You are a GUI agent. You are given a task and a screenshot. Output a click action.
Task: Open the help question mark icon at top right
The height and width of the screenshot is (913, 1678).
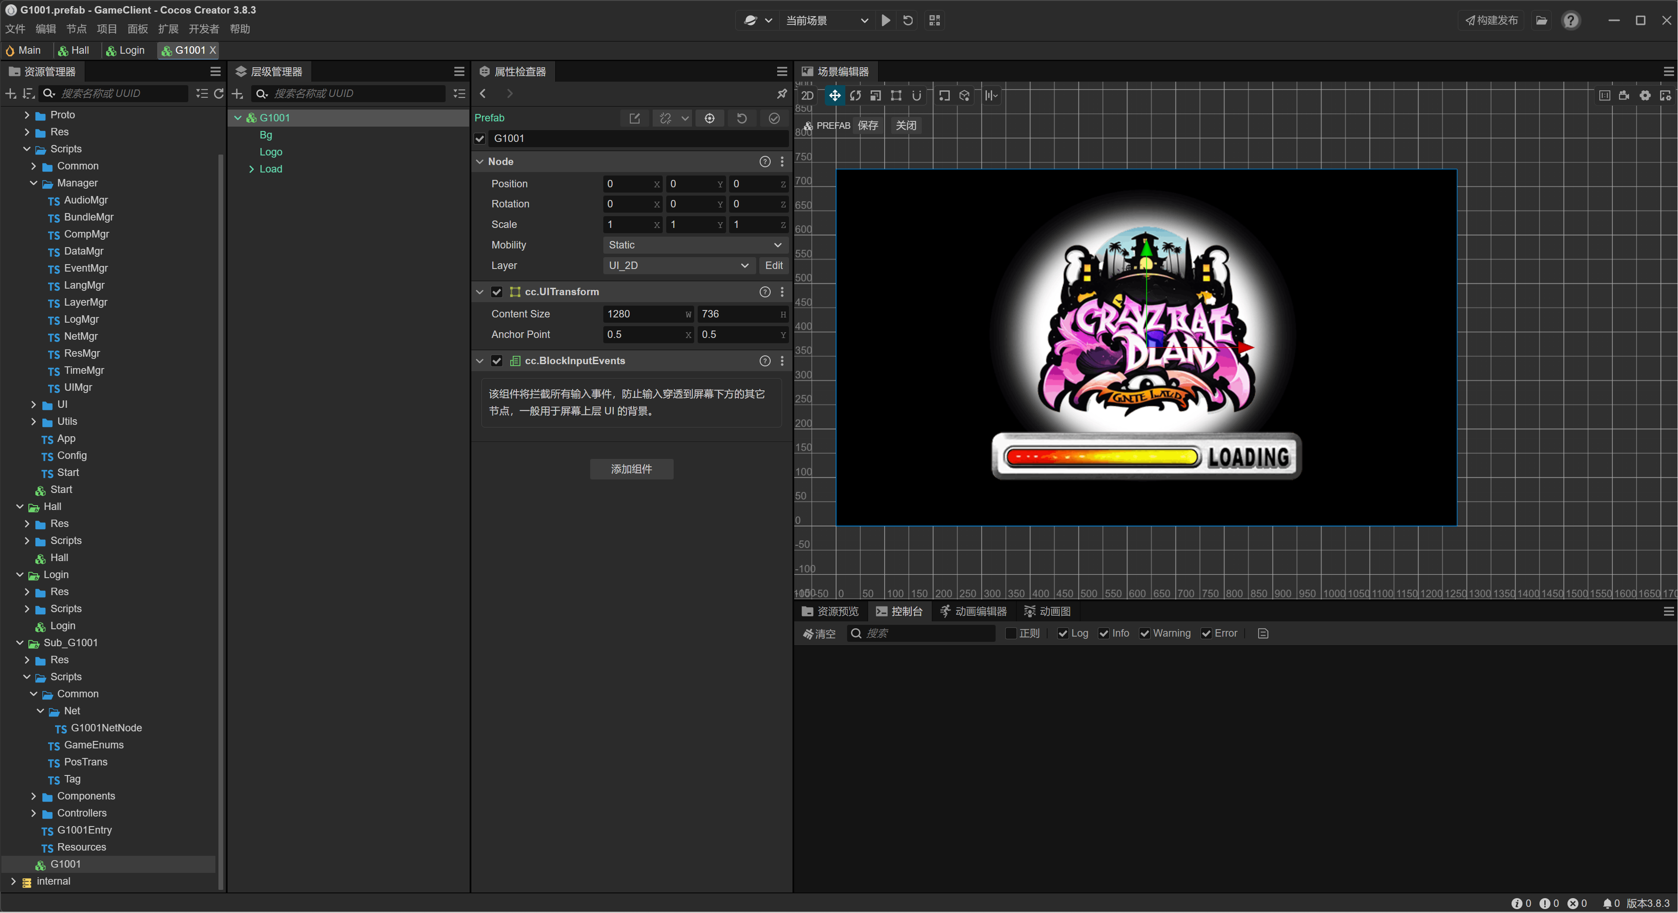1571,20
